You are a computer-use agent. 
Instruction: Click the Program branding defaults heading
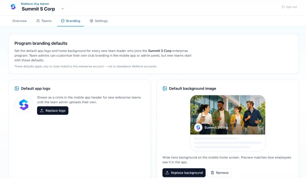click(41, 43)
